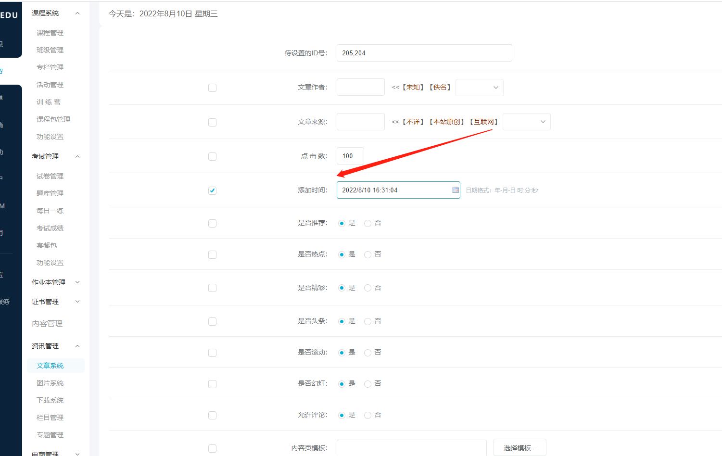Image resolution: width=722 pixels, height=456 pixels.
Task: Open the 文章来源 dropdown selector
Action: (526, 122)
